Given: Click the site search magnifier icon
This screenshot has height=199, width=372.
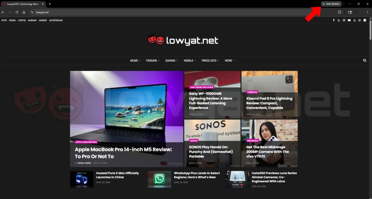Looking at the screenshot, I should point(364,60).
